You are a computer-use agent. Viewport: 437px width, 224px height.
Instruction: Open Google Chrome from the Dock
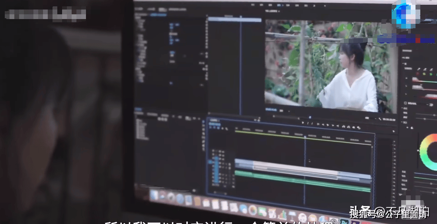[x=252, y=209]
